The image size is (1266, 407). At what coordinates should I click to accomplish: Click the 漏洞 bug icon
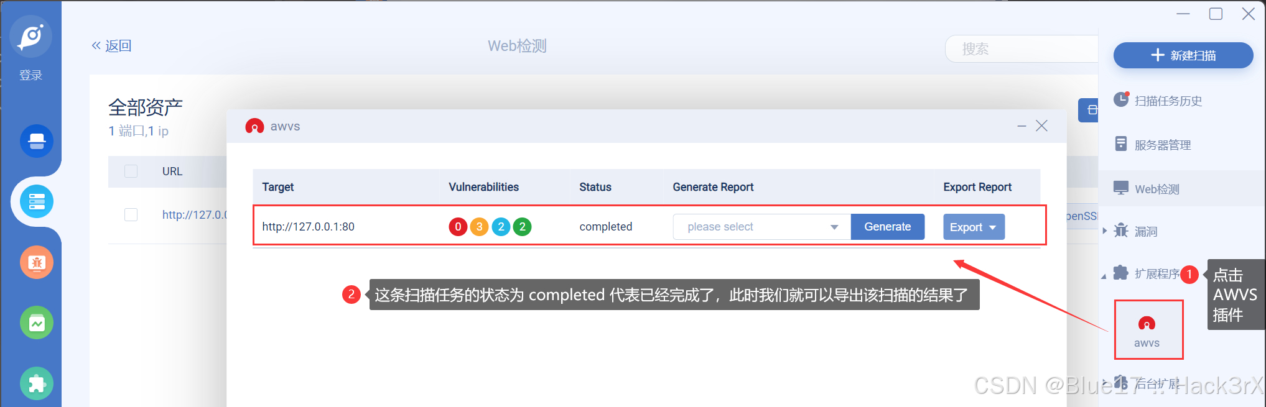pos(1121,231)
